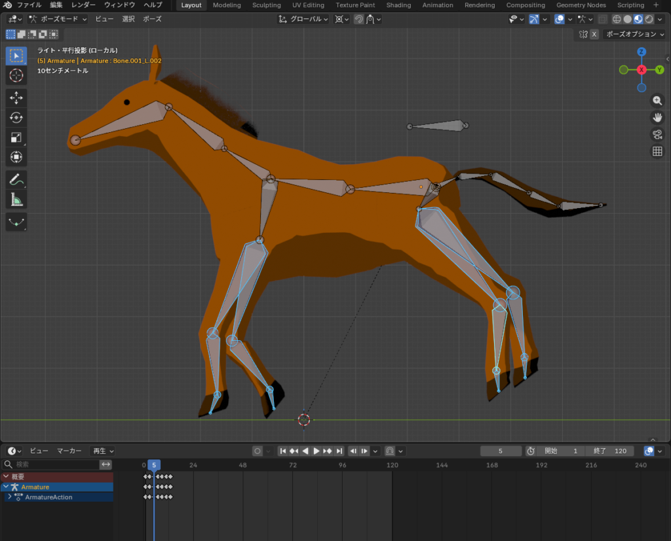The height and width of the screenshot is (541, 671).
Task: Toggle camera view icon in viewport
Action: pos(657,135)
